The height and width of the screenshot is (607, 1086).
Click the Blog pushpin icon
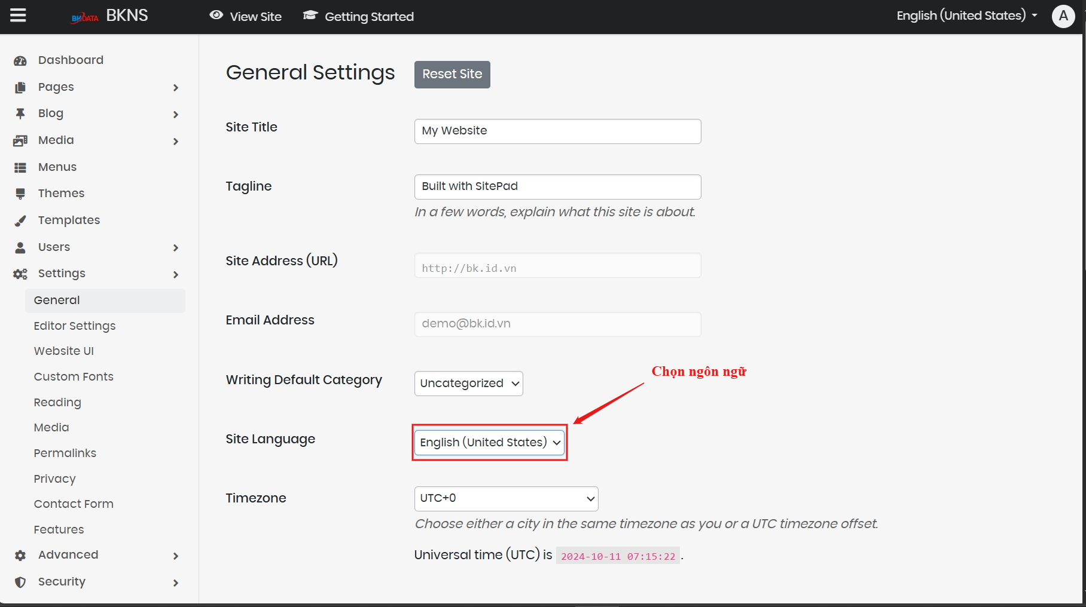20,114
